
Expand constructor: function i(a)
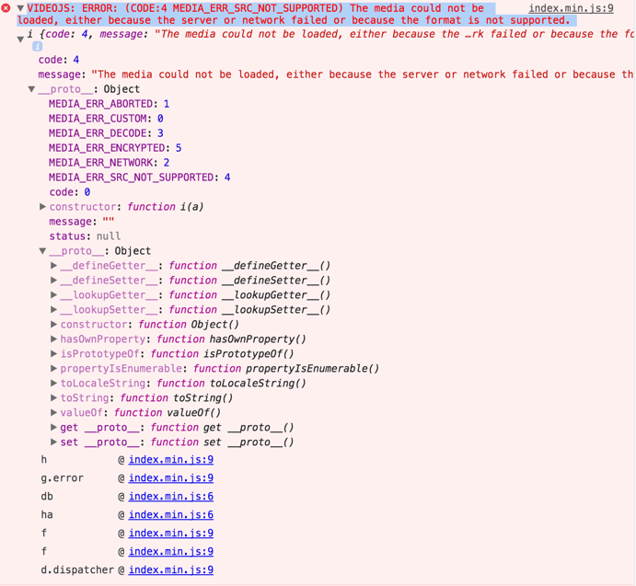(42, 207)
